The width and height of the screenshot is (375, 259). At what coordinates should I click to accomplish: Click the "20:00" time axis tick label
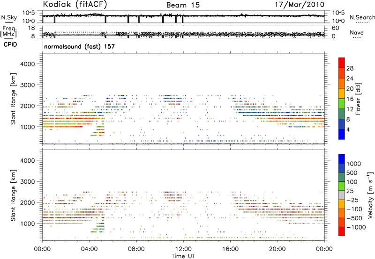tap(277, 249)
